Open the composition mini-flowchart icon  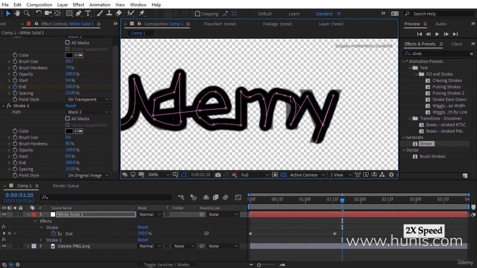point(181,198)
